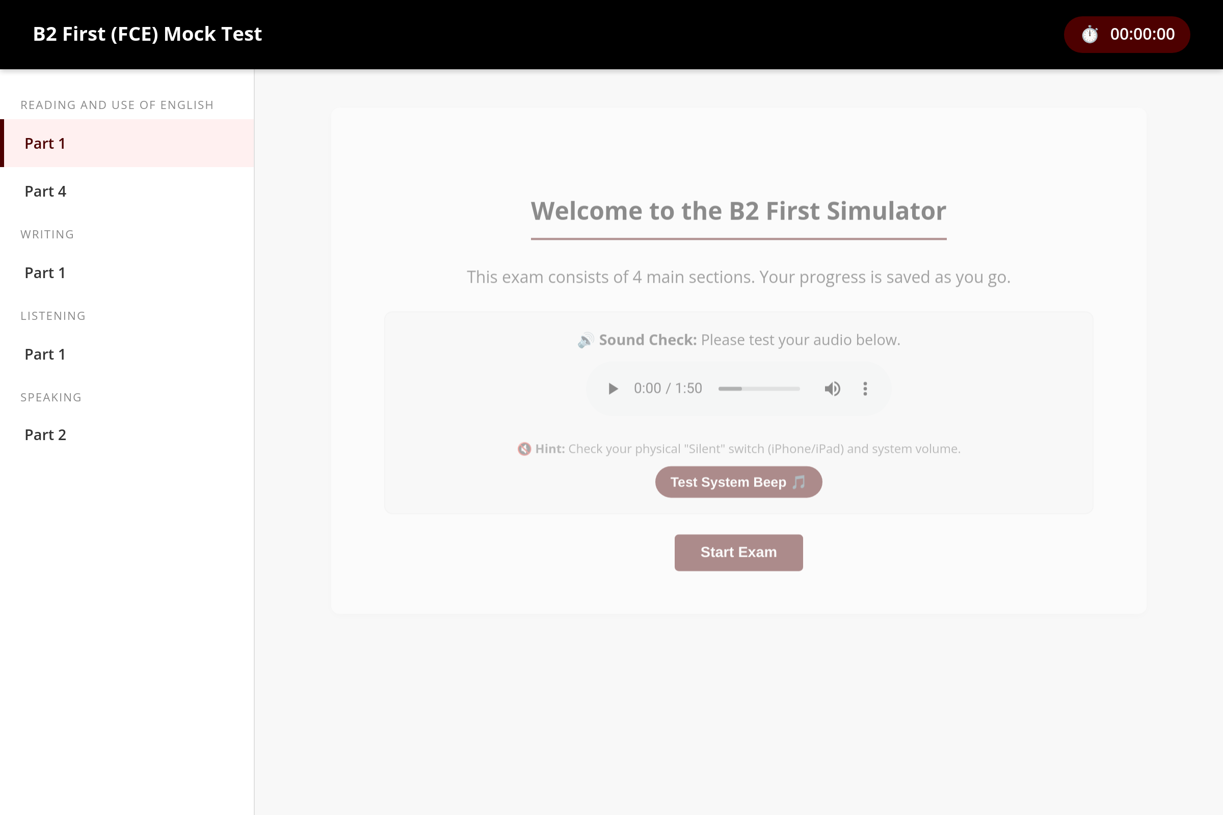Click the Listening section heading
This screenshot has height=815, width=1223.
pyautogui.click(x=53, y=316)
